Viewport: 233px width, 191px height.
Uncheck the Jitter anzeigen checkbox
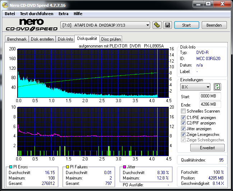(183, 129)
